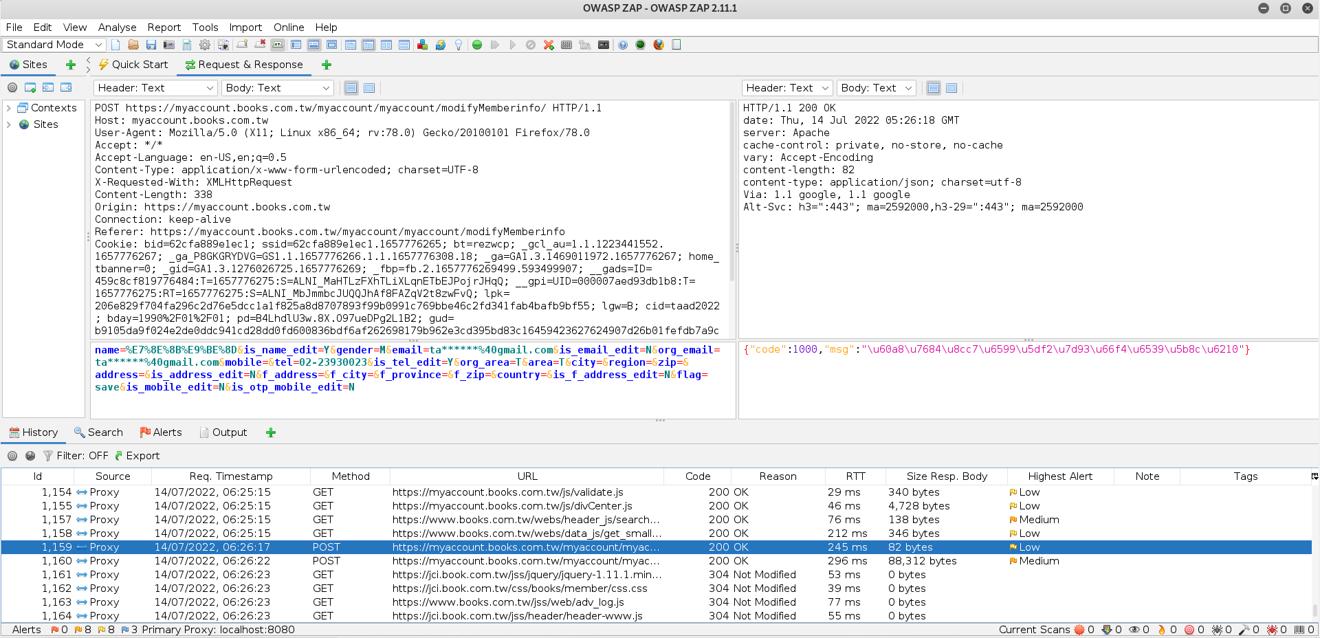Viewport: 1320px width, 638px height.
Task: Expand the Sites tree node
Action: pos(9,124)
